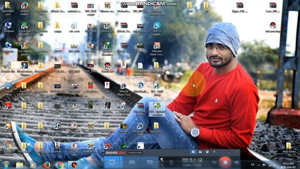Screen dimensions: 300x169
Task: Open the Oppo_A3S archive at top right
Action: 240,8
